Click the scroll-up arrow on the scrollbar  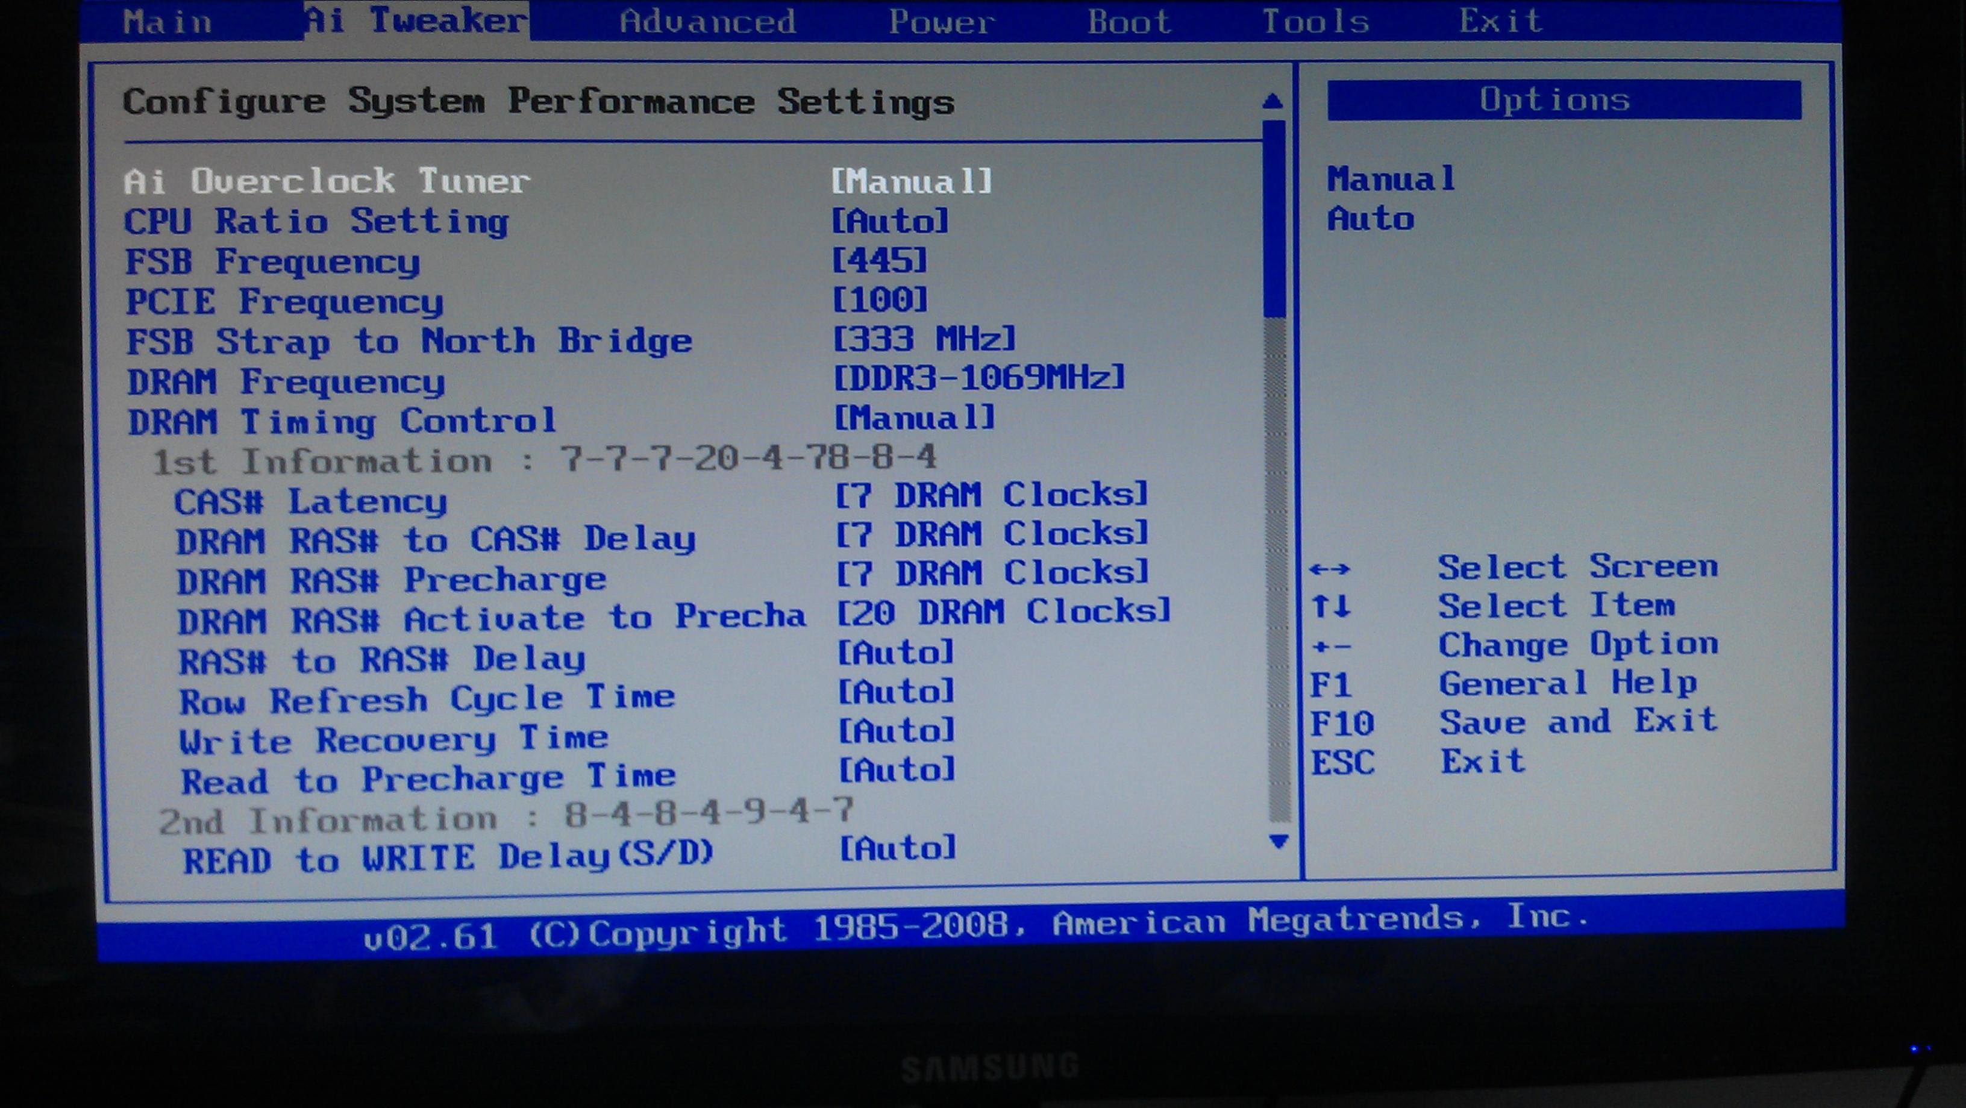(x=1273, y=101)
